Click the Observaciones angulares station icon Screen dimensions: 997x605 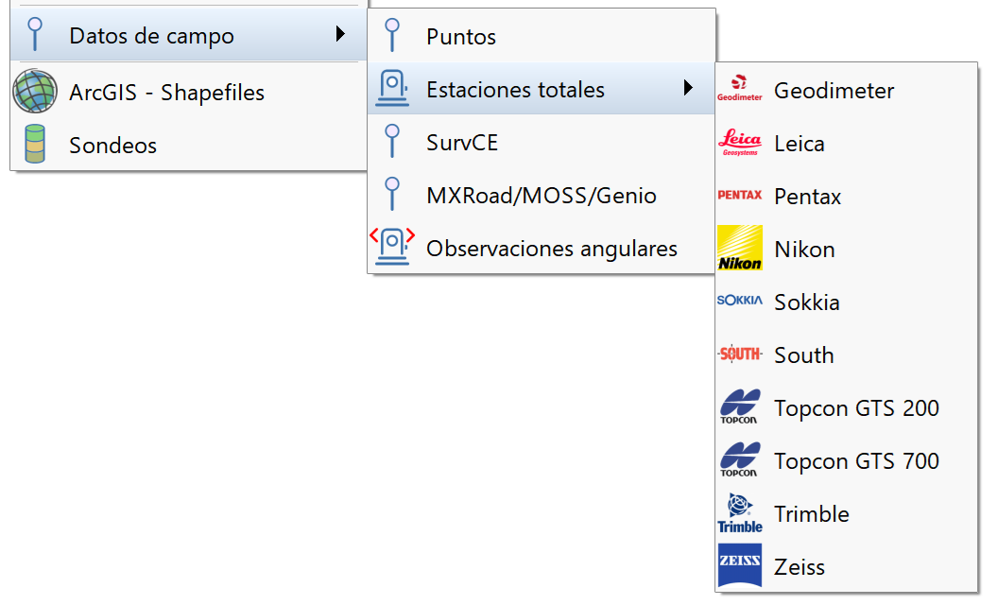click(391, 248)
